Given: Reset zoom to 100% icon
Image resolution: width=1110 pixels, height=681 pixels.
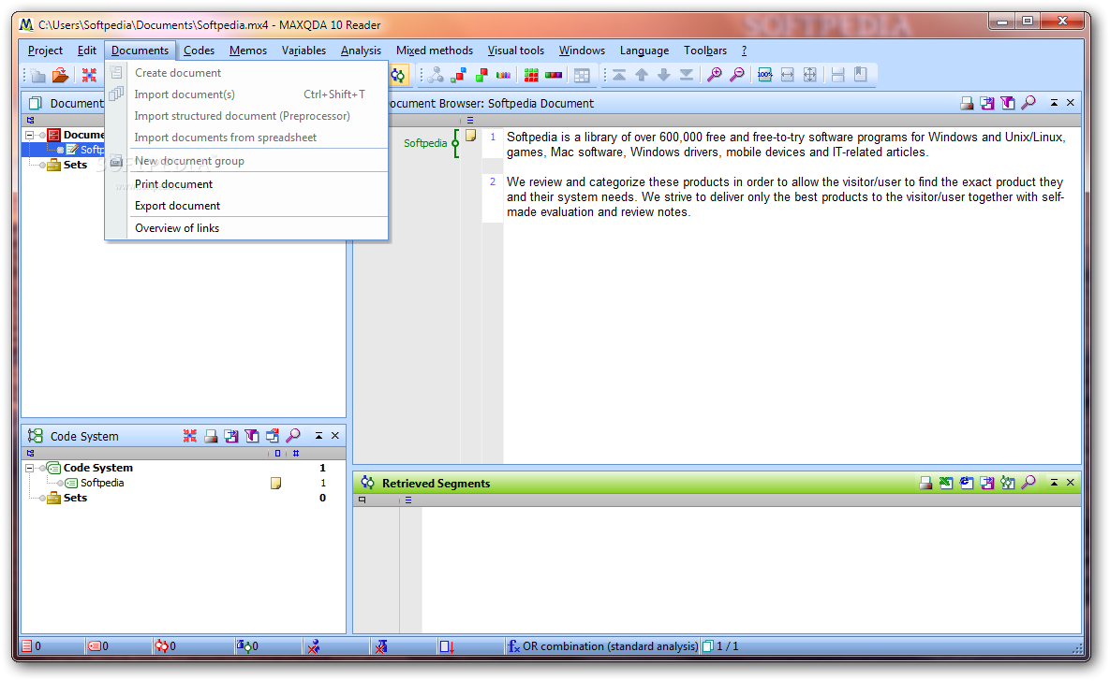Looking at the screenshot, I should 764,75.
